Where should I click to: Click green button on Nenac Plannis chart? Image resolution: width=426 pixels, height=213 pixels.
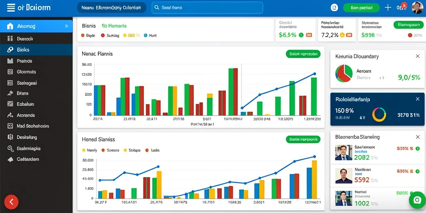pos(303,54)
